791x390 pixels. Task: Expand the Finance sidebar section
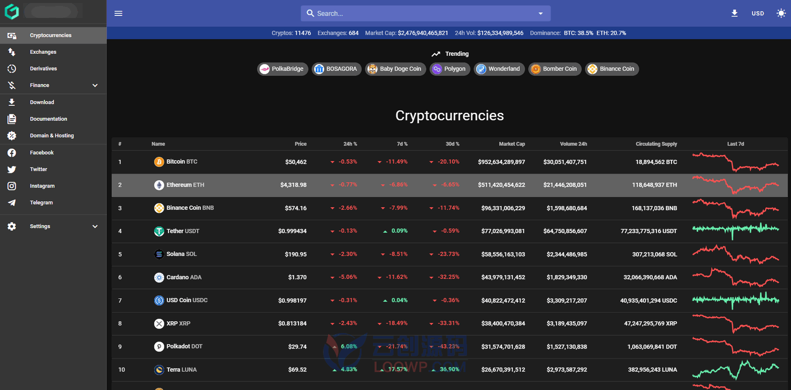click(53, 85)
